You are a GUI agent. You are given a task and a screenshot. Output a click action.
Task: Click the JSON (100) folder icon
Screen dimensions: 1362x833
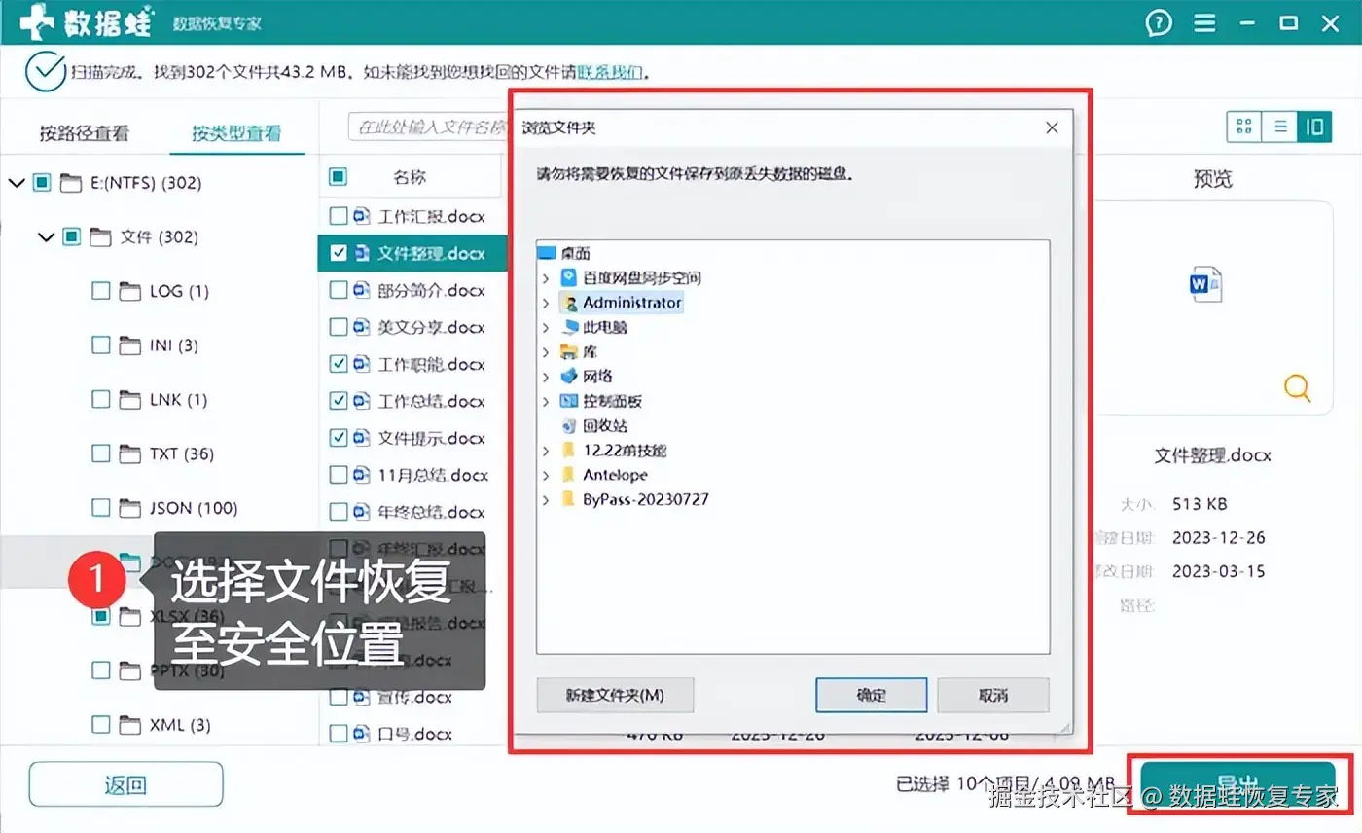(x=130, y=508)
